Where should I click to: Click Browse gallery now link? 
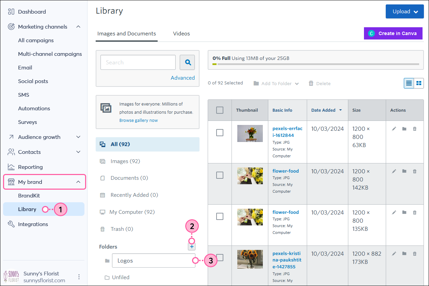pos(139,120)
